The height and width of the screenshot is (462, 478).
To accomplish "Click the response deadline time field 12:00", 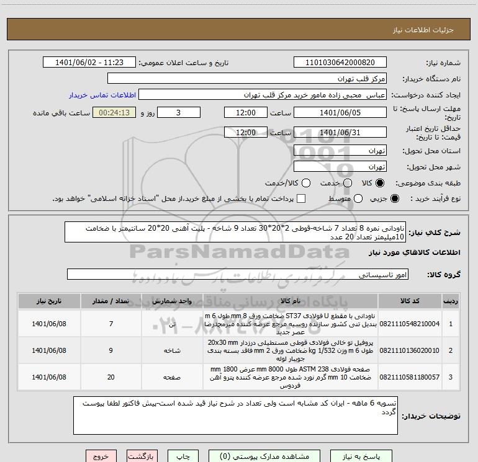I will pos(246,112).
